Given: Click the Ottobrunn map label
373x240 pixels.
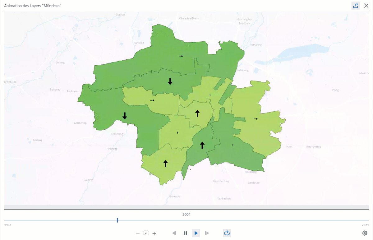Looking at the screenshot, I should tap(254, 183).
